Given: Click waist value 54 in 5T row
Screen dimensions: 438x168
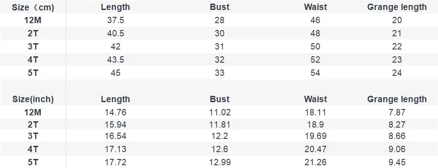Looking at the screenshot, I should point(315,73).
